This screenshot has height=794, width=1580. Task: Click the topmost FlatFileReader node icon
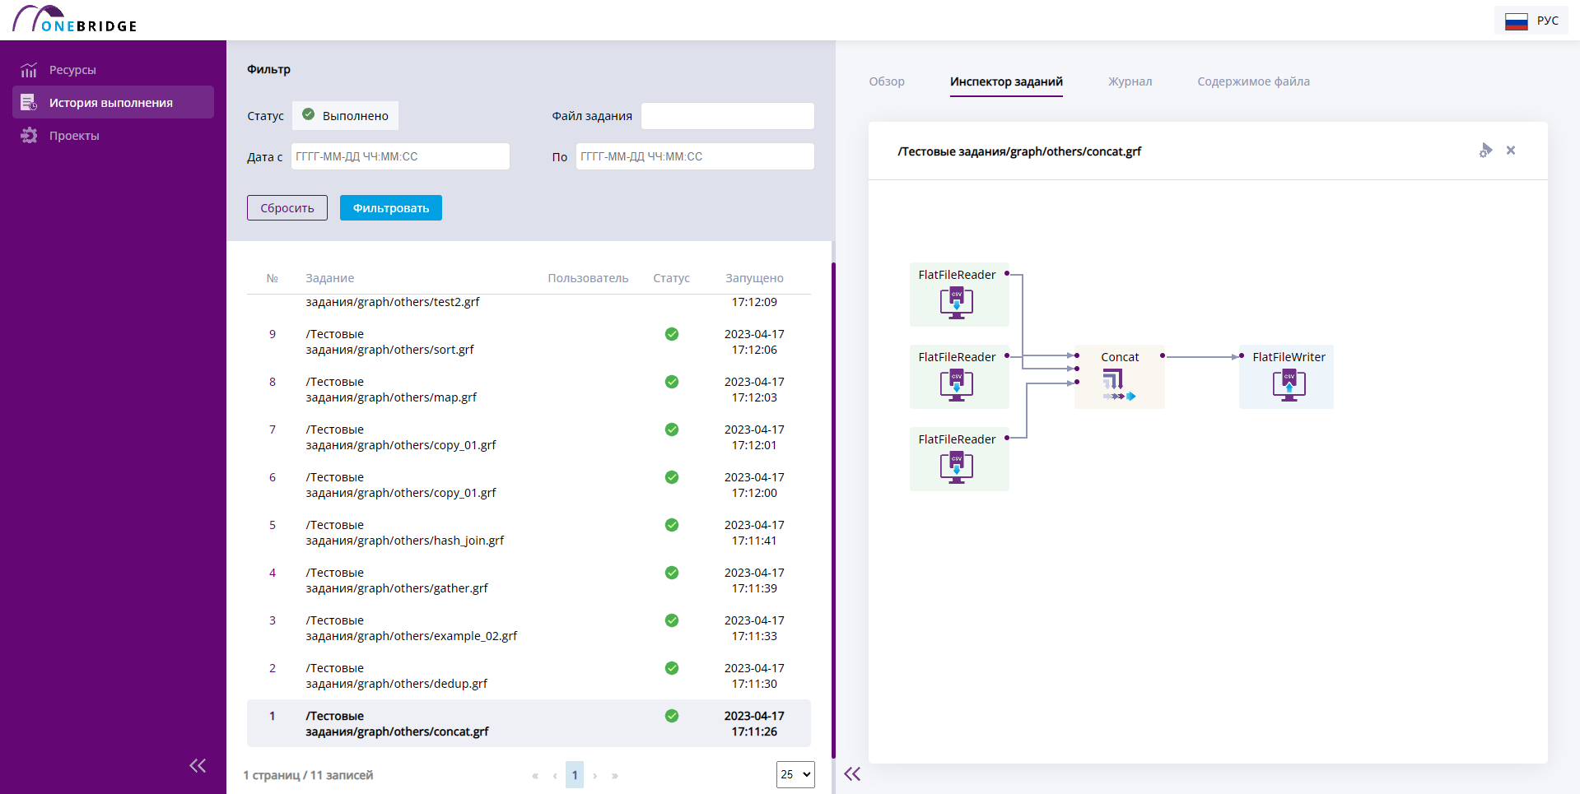956,303
